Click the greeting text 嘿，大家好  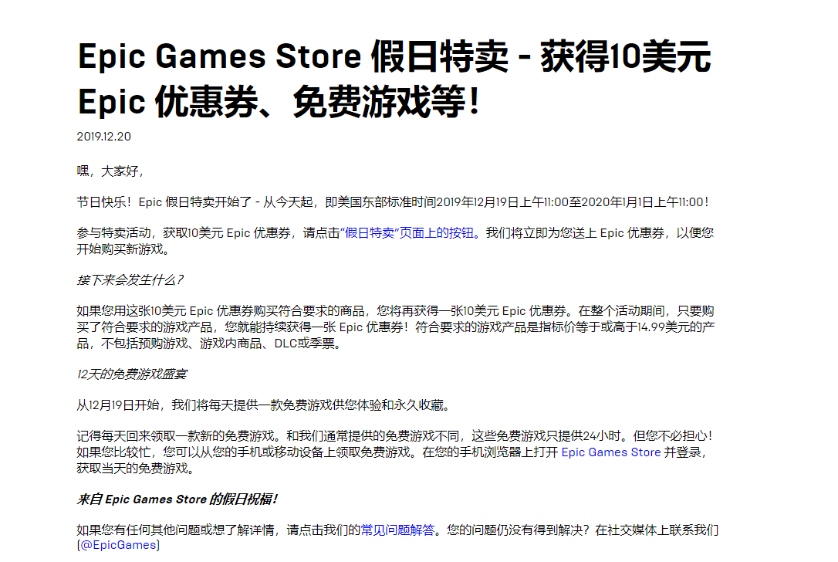(110, 171)
